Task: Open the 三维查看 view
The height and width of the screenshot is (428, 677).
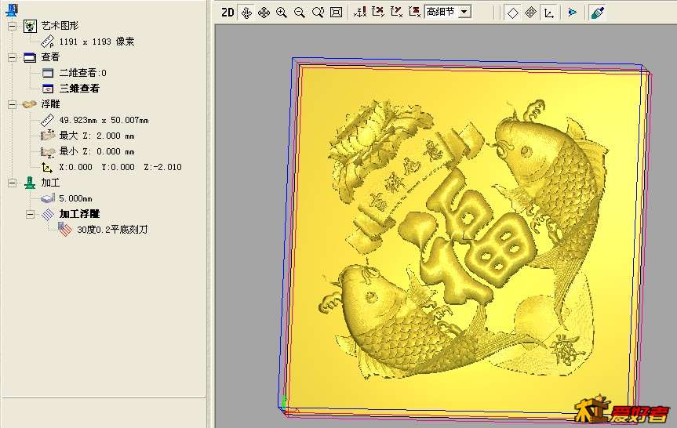Action: click(x=79, y=89)
